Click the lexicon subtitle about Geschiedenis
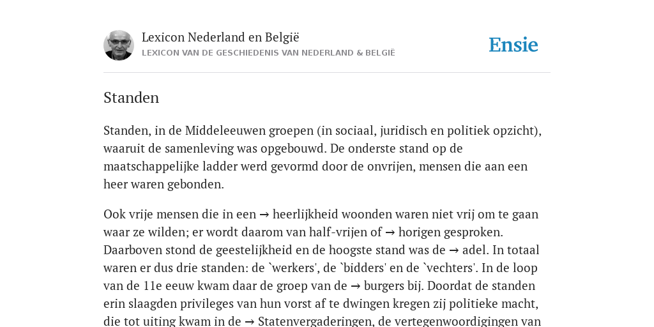This screenshot has height=327, width=654. (268, 53)
